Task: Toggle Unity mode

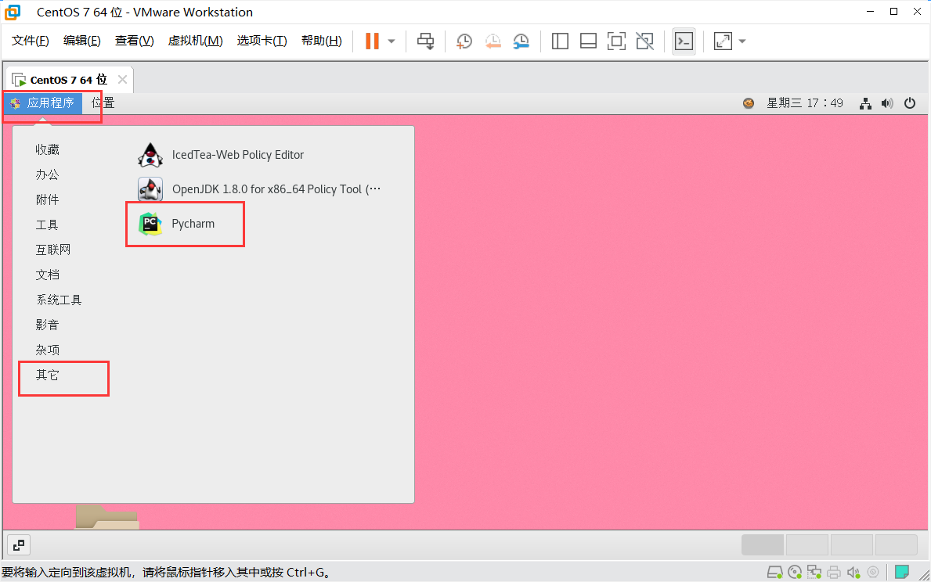Action: coord(644,41)
